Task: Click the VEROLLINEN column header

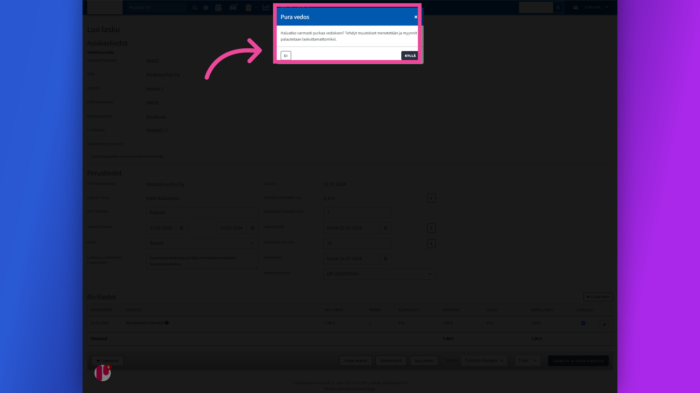Action: click(x=542, y=310)
